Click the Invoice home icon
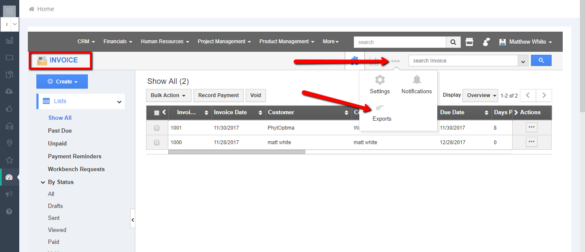Image resolution: width=585 pixels, height=252 pixels. [x=355, y=61]
